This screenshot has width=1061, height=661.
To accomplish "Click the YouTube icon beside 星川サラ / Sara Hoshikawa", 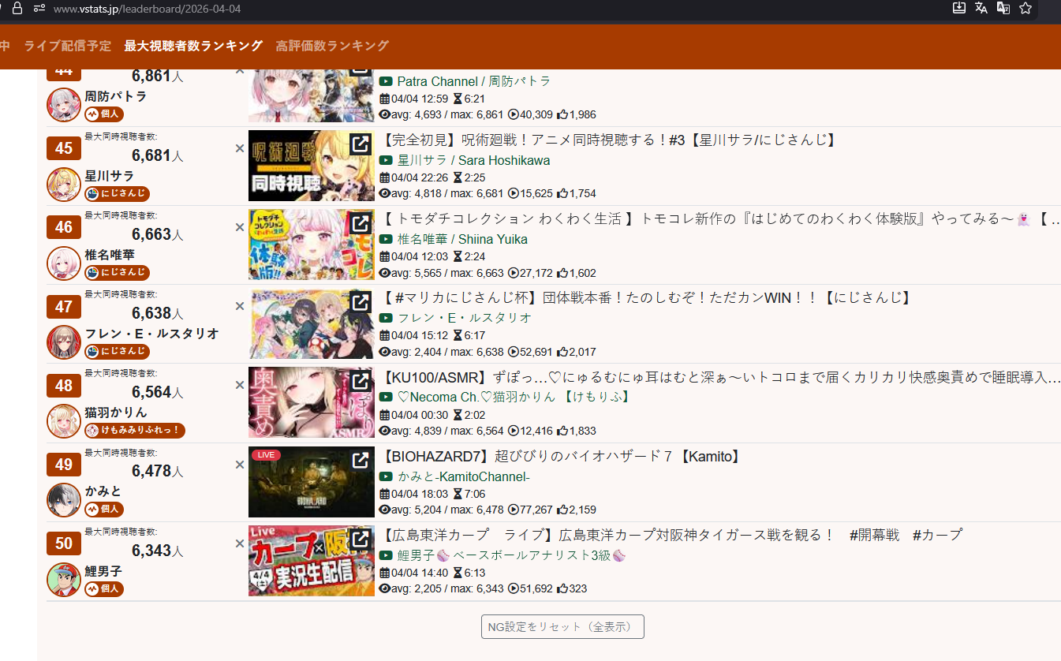I will point(386,160).
